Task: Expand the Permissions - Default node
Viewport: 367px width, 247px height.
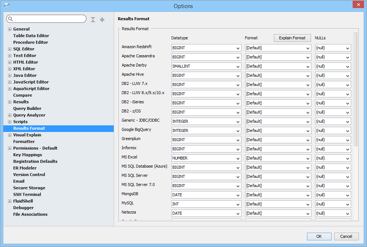Action: pos(10,148)
